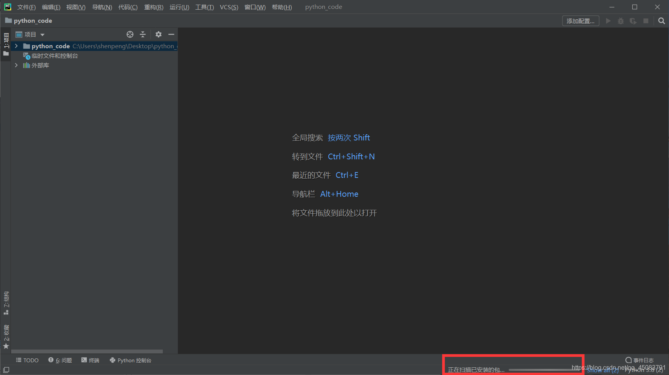Open the 导航(N) menu
The width and height of the screenshot is (669, 375).
[x=102, y=7]
